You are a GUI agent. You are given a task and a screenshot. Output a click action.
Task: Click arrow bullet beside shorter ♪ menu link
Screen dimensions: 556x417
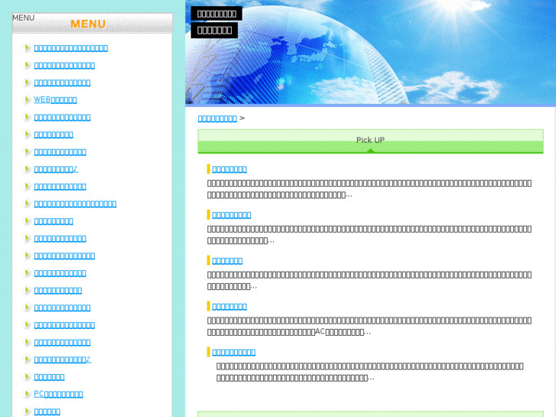click(x=27, y=169)
